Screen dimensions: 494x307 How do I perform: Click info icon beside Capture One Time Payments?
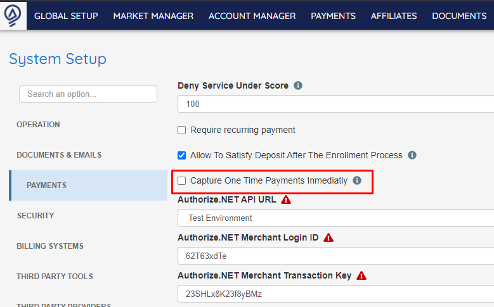tap(357, 180)
